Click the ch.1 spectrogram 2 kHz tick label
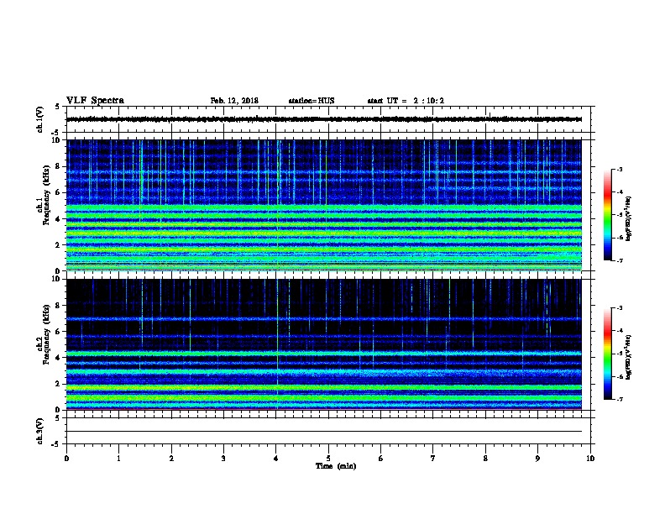 (x=58, y=245)
